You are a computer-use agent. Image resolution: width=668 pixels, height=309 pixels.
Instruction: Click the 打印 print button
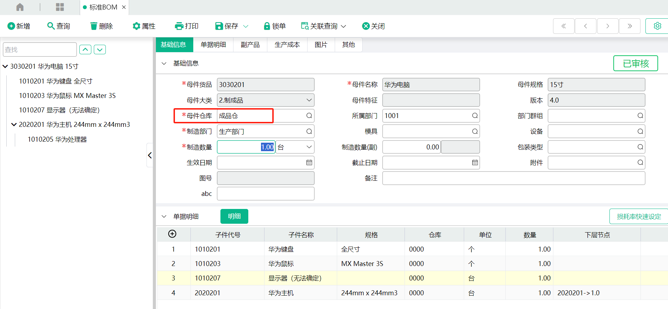coord(187,26)
